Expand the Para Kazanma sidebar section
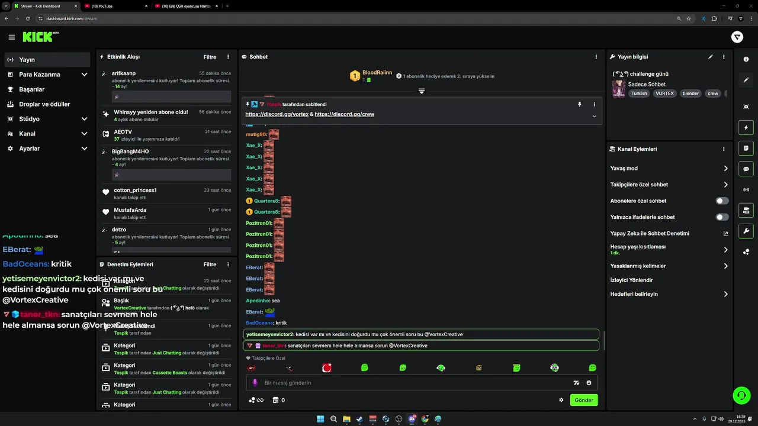Screen dimensions: 758x426 point(84,75)
